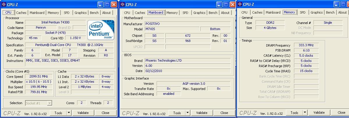Click the Instructions field listing MMX, SSE
Viewport: 349px width, 118px height.
tap(70, 62)
